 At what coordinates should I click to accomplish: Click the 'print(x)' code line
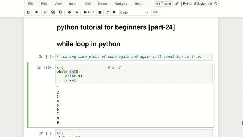(74, 76)
